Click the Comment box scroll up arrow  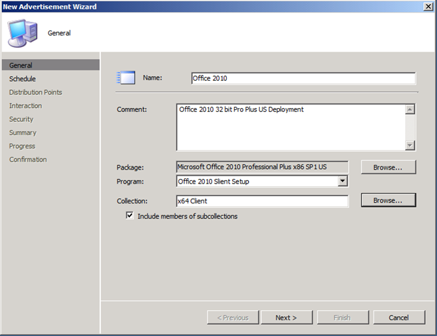click(410, 109)
